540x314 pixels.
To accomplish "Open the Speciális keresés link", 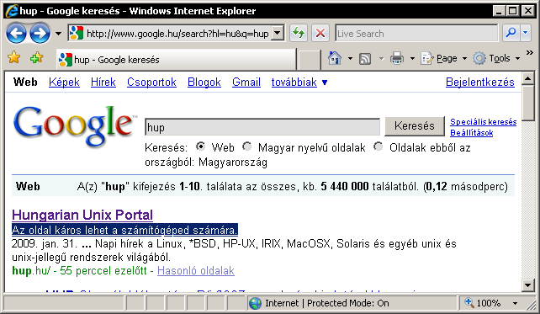I will [x=483, y=122].
